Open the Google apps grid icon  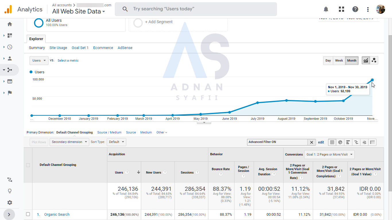click(341, 9)
